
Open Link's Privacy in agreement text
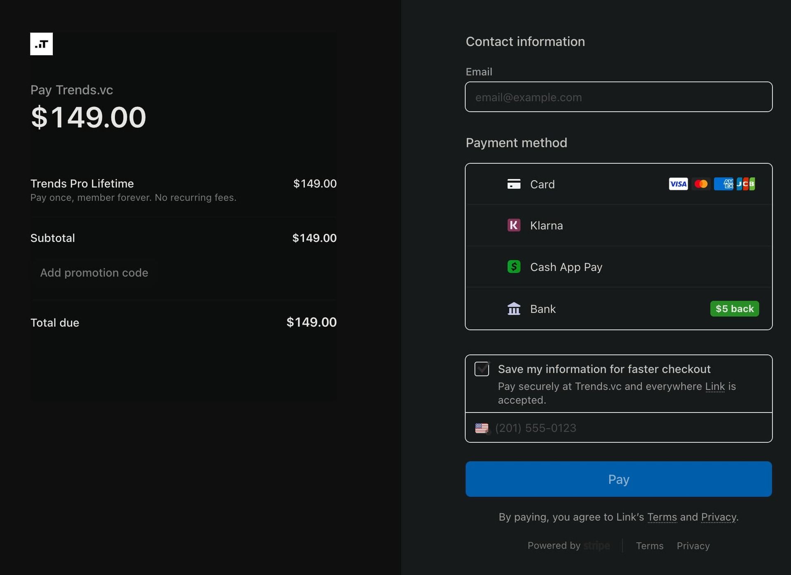pos(718,517)
